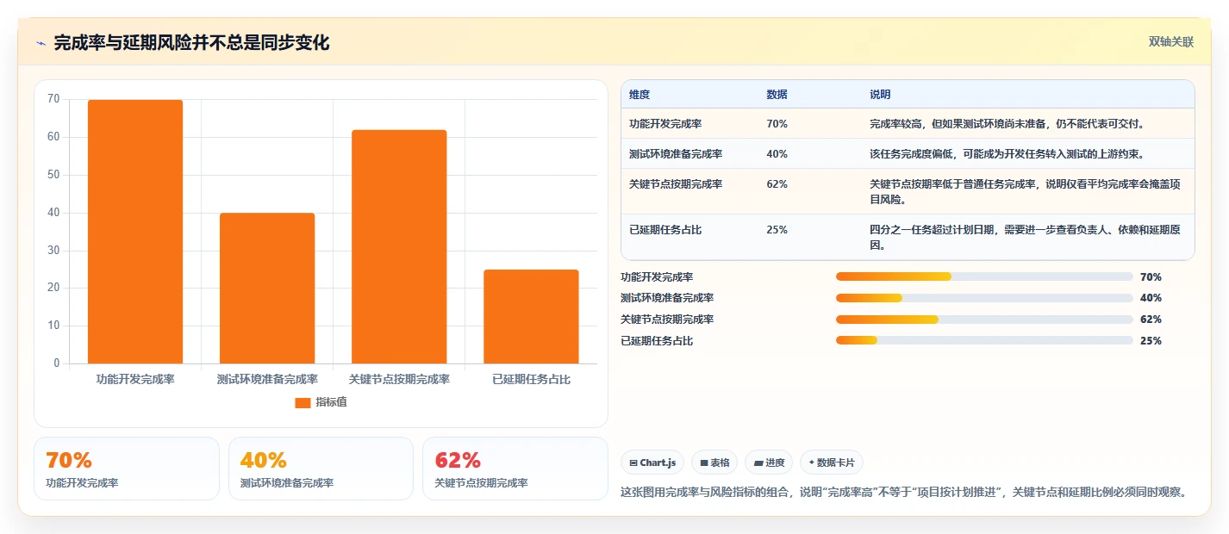This screenshot has width=1229, height=534.
Task: Click the 功能开发完成率 bar in chart
Action: 135,232
